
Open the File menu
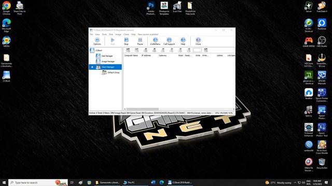point(91,35)
